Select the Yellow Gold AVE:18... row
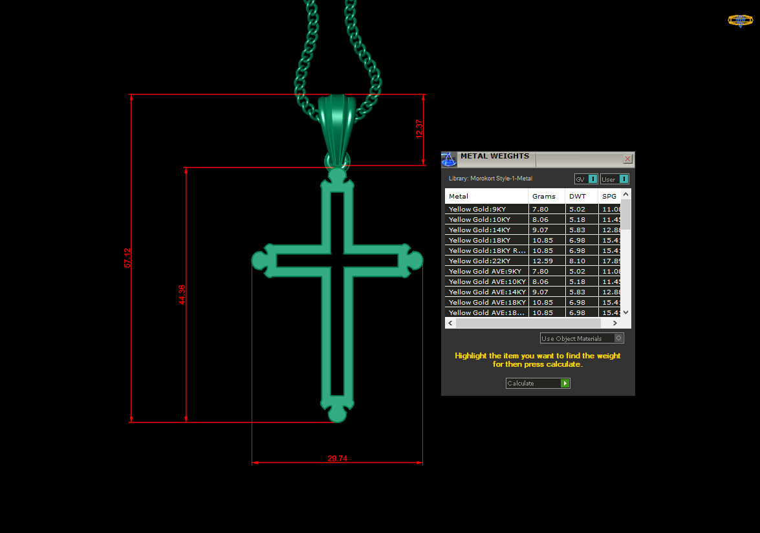Image resolution: width=760 pixels, height=533 pixels. 533,312
